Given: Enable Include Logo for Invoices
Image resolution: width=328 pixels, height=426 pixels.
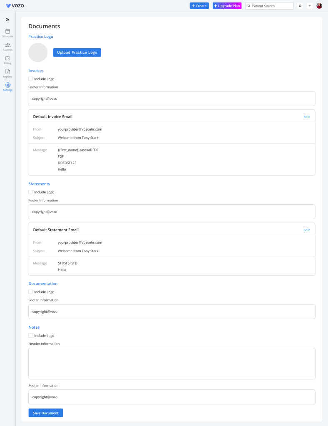Looking at the screenshot, I should coord(30,79).
